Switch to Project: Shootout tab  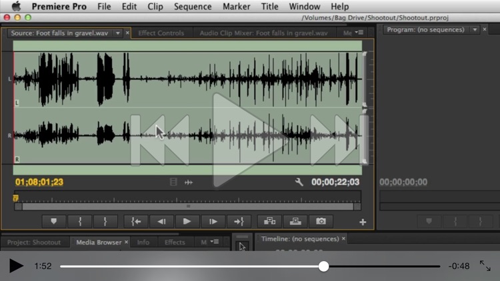click(34, 242)
